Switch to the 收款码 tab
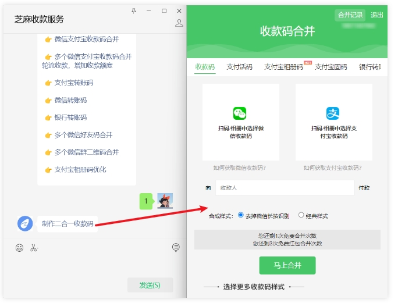The image size is (398, 303). pyautogui.click(x=205, y=67)
